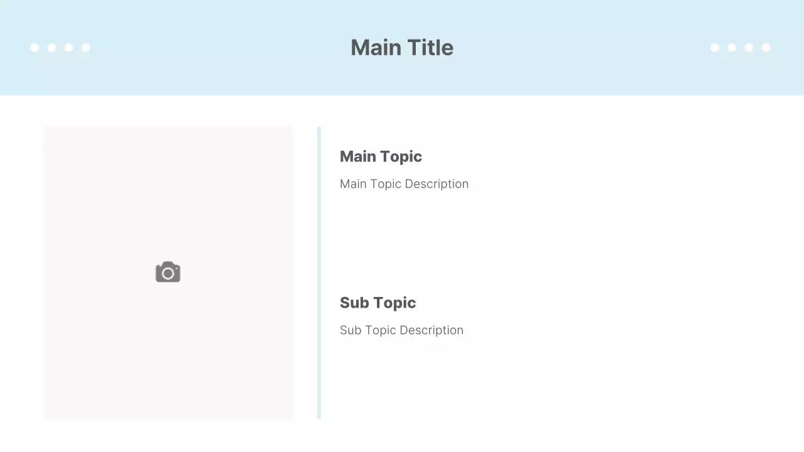
Task: Select the "Sub Topic Description" text
Action: click(401, 330)
